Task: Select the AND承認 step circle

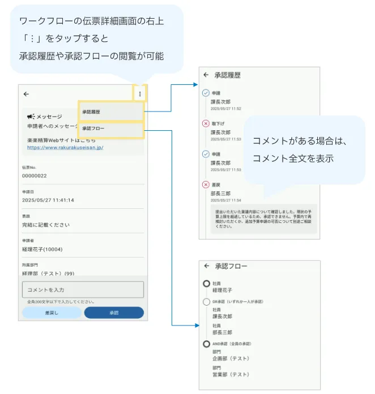Action: click(x=207, y=344)
